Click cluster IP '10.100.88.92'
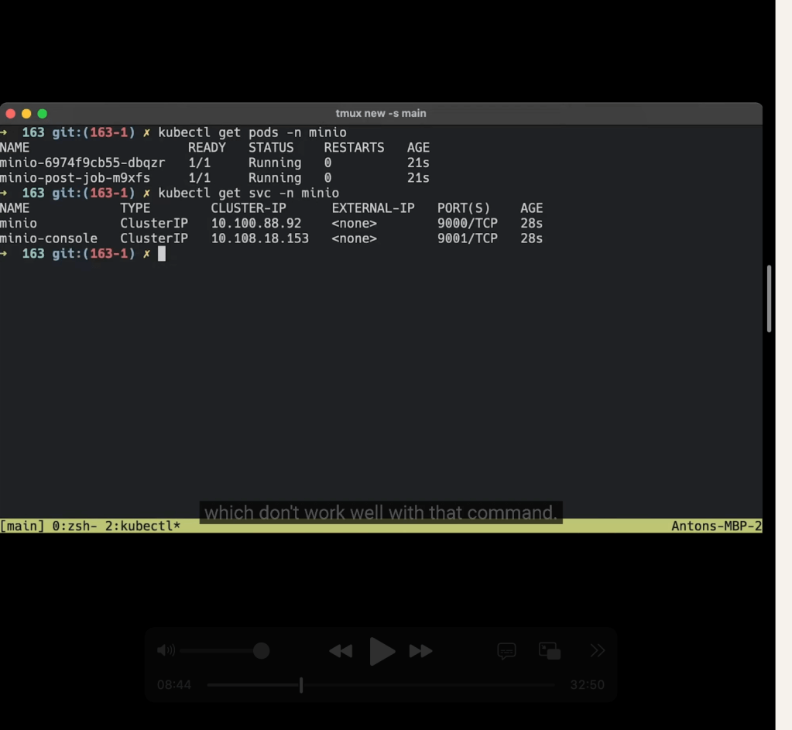Viewport: 792px width, 730px height. point(256,223)
